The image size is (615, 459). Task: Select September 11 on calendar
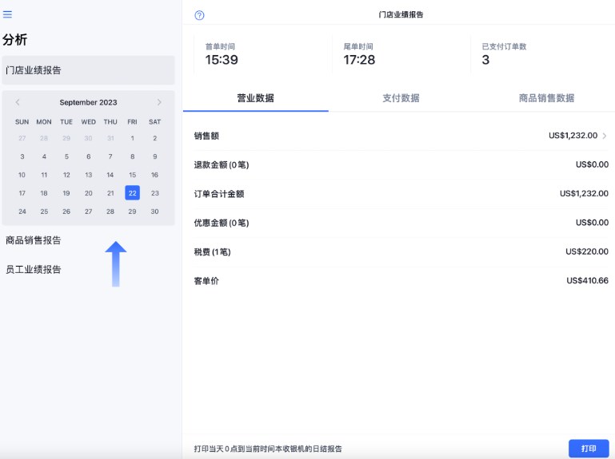click(x=44, y=175)
